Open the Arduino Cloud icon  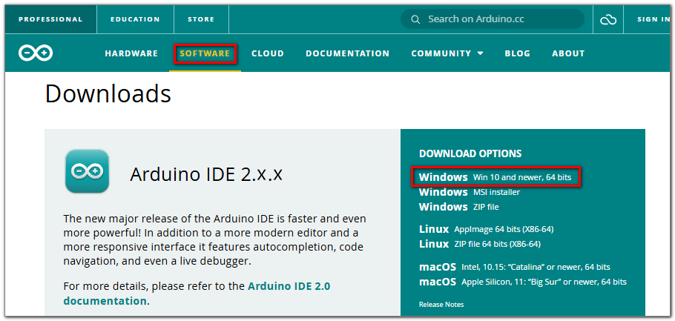click(607, 19)
